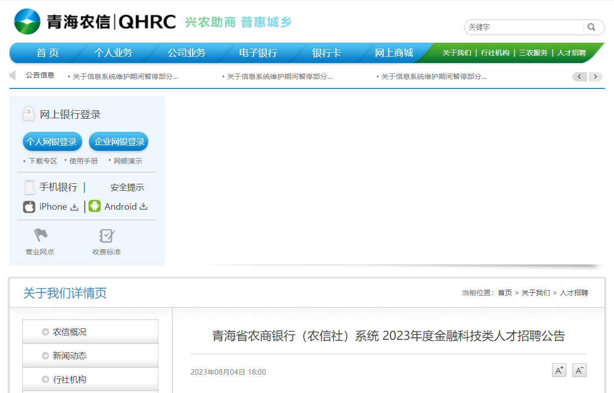Screen dimensions: 614x393
Task: Click the QHRC logo at top left
Action: click(94, 22)
